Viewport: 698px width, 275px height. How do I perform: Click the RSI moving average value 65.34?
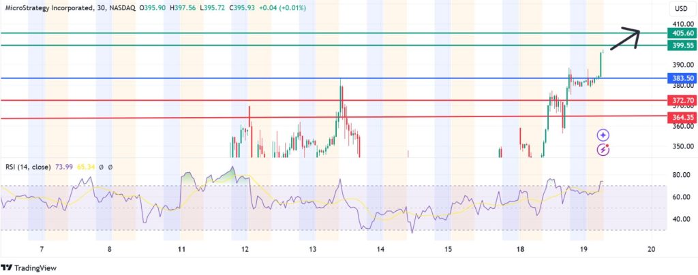pyautogui.click(x=86, y=167)
